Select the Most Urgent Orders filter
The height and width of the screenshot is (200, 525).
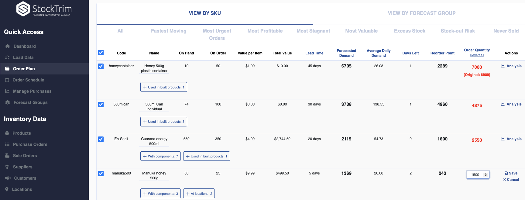tap(217, 34)
